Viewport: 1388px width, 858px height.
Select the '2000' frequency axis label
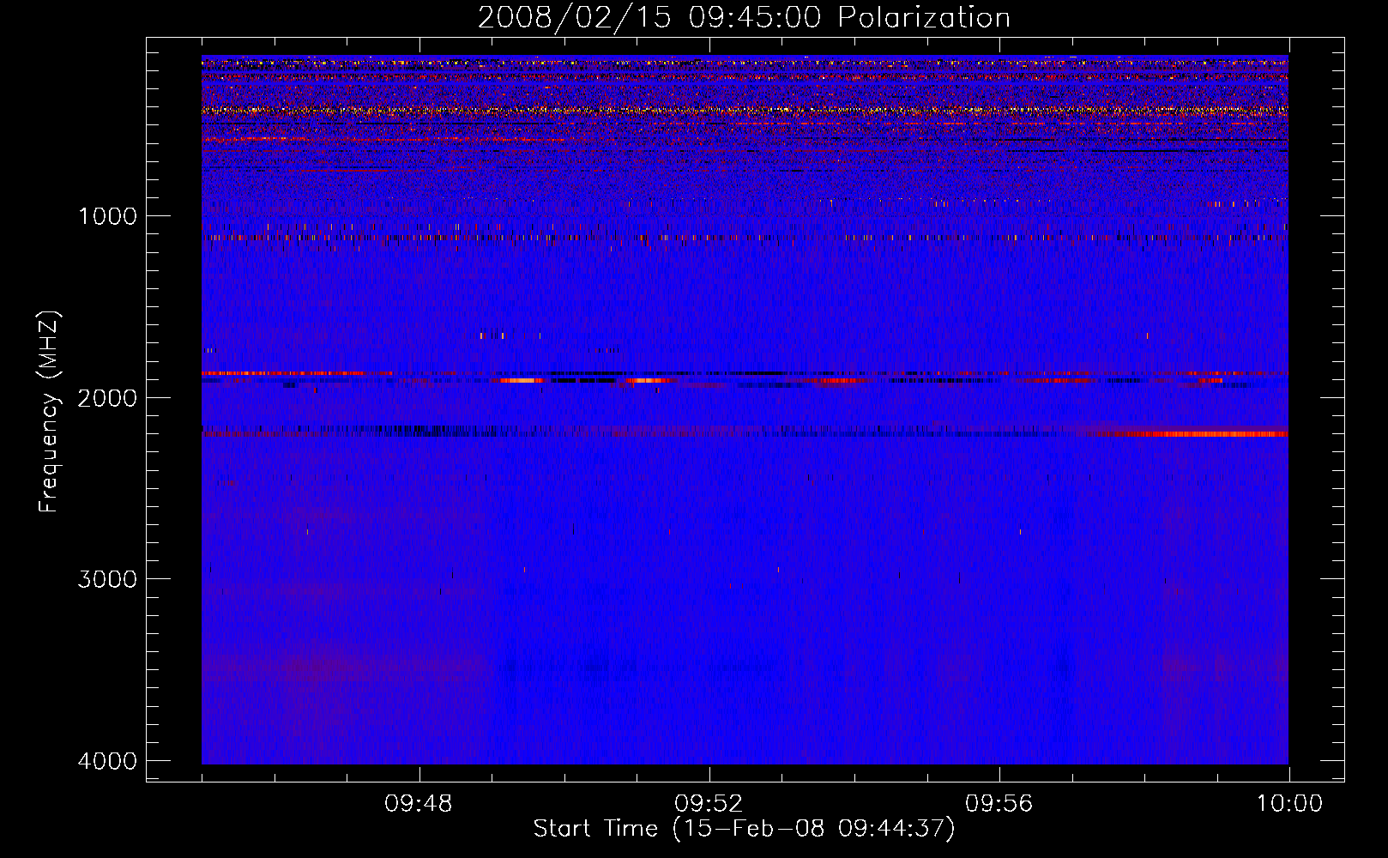click(107, 397)
